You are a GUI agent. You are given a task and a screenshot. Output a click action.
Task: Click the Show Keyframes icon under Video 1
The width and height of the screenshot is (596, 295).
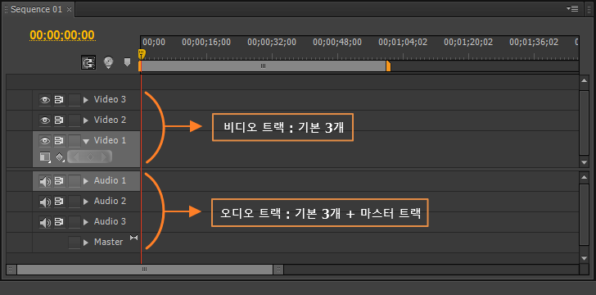click(60, 157)
